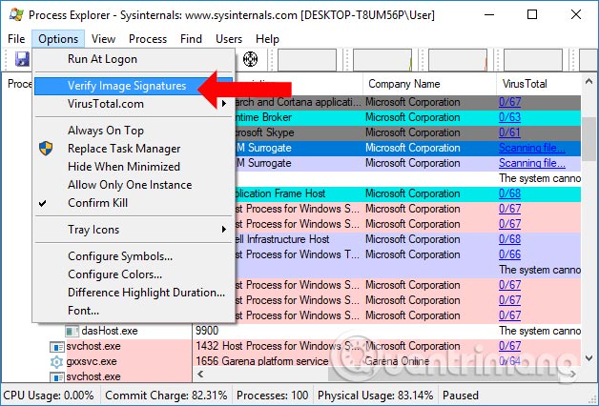Select Replace Task Manager
Screen dimensions: 599x406
tap(134, 149)
